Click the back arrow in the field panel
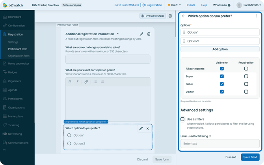The height and width of the screenshot is (165, 264). (x=184, y=16)
